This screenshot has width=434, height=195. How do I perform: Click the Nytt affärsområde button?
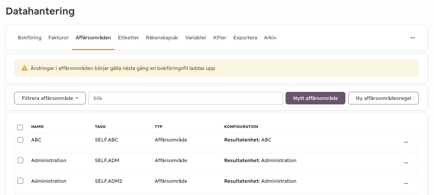(315, 98)
